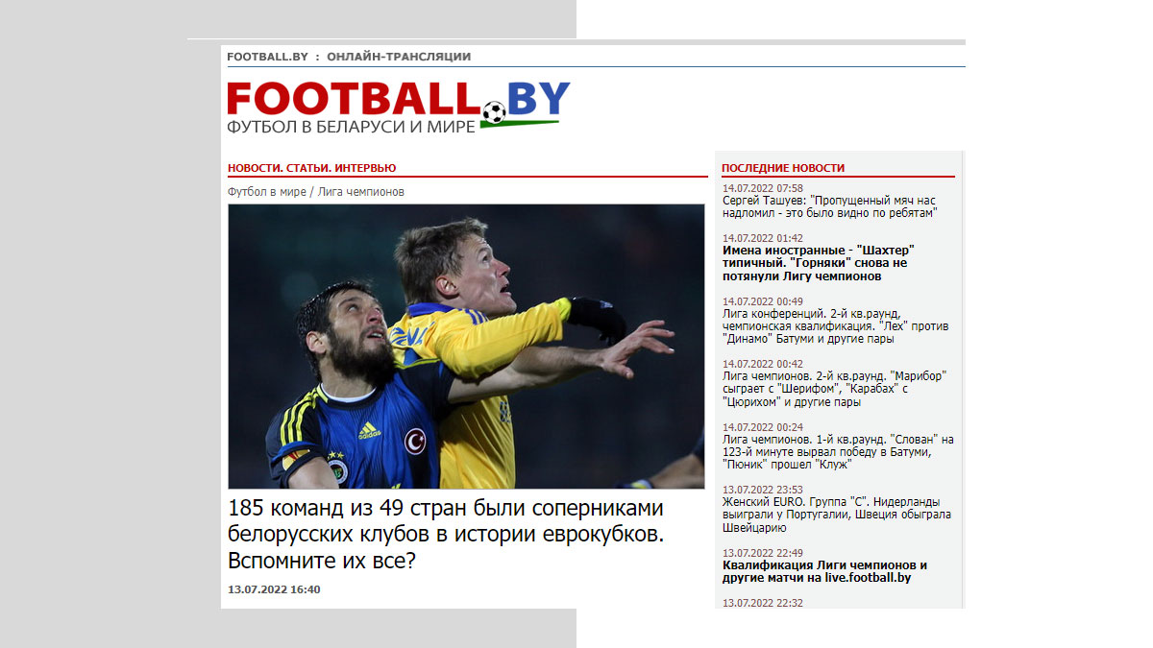
Task: Open the headline about 185 команд из 49 стран
Action: click(x=446, y=534)
